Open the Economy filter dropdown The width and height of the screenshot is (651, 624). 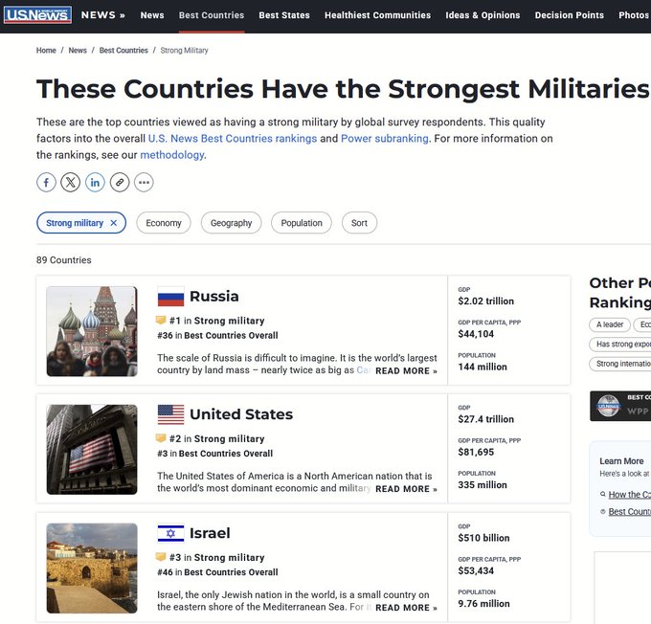coord(164,223)
